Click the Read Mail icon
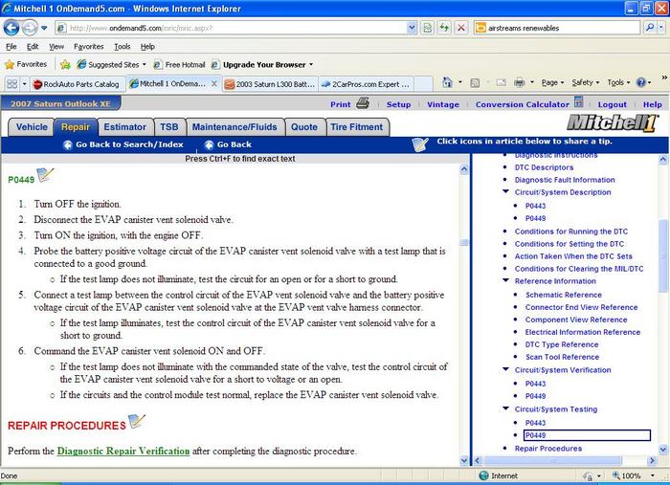Viewport: 670px width, 485px height. tap(502, 82)
